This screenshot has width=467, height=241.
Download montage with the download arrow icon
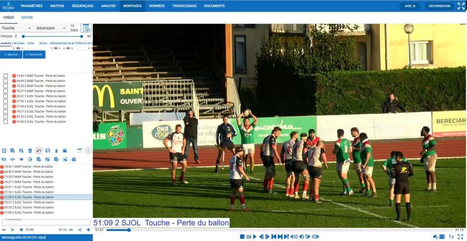coord(56,150)
